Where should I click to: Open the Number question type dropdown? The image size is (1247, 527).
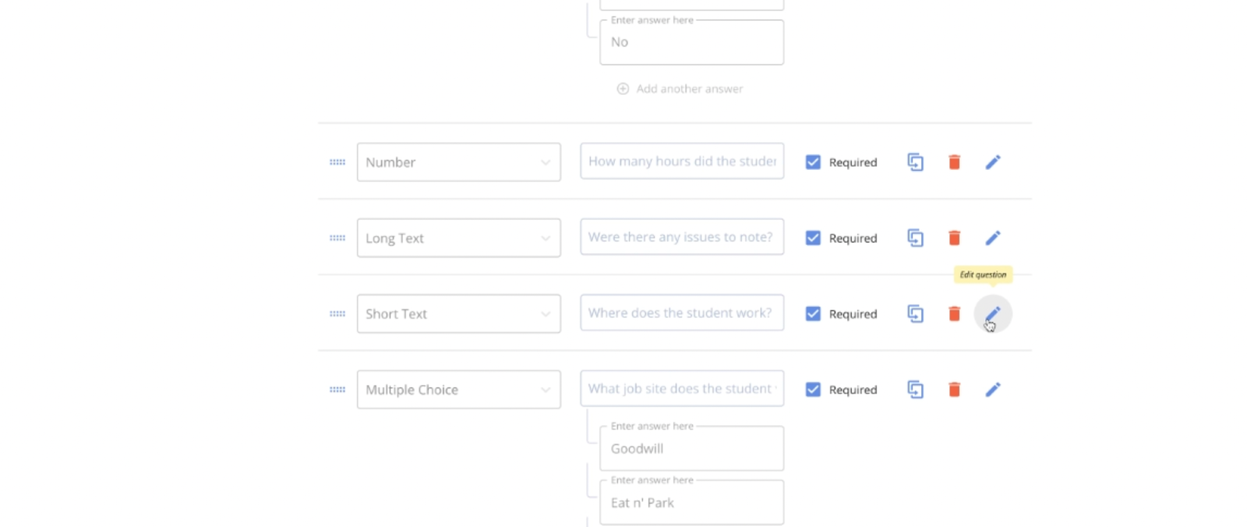(x=458, y=162)
